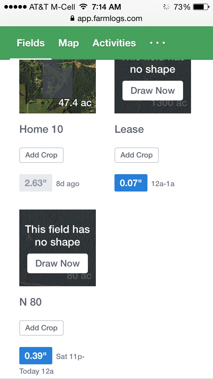Go to the Activities tab
This screenshot has height=379, width=213.
coord(114,43)
